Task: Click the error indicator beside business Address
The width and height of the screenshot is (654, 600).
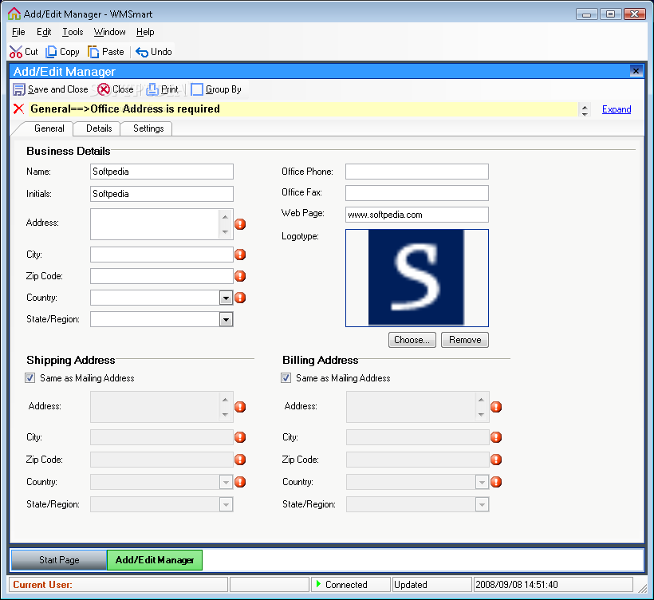Action: point(240,224)
